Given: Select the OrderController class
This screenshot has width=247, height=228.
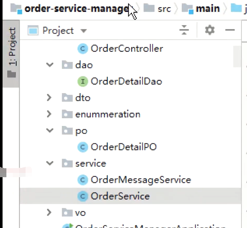Looking at the screenshot, I should click(x=127, y=49).
